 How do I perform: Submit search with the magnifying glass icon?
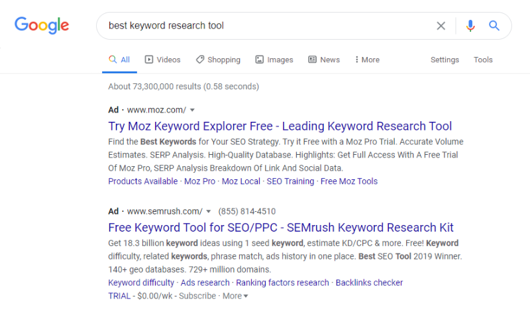point(494,26)
